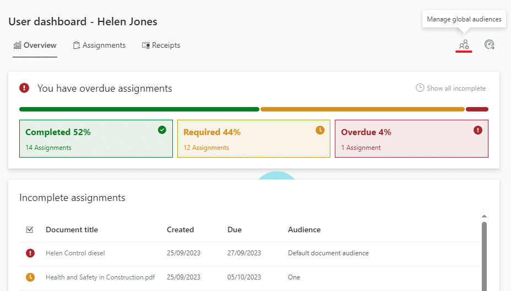Open the Completed 52% card

[96, 139]
